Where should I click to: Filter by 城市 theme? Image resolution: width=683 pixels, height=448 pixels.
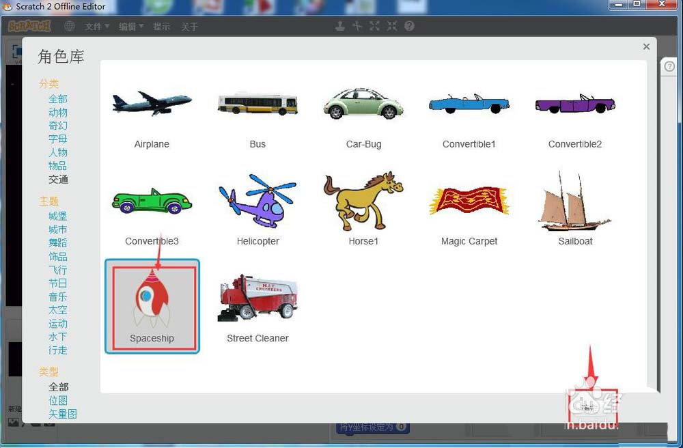(58, 229)
